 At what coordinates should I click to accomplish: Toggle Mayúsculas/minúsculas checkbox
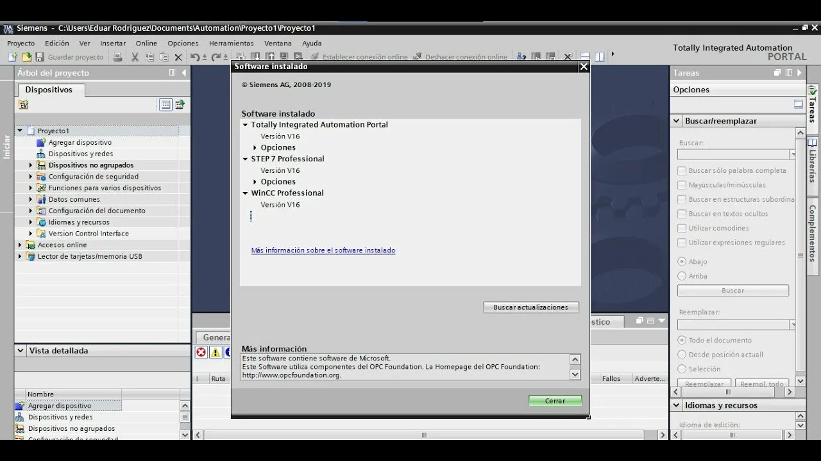(x=682, y=185)
